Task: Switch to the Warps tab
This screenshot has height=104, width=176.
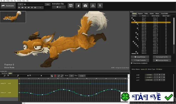Action: click(157, 14)
